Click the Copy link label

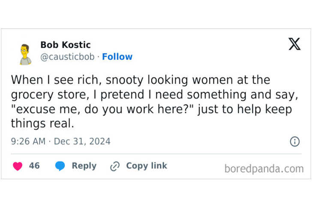point(146,166)
